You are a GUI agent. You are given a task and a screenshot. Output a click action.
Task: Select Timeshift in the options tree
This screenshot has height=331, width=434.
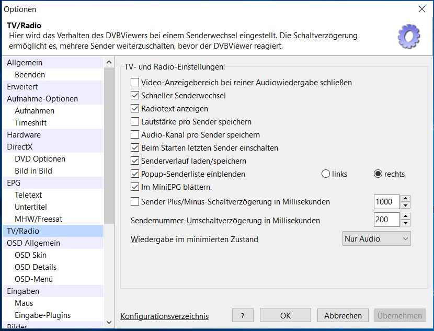click(30, 123)
